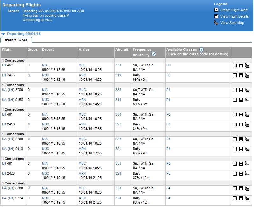The image size is (254, 210).
Task: Open flight details icon for UA (LH) 9158
Action: [x=241, y=100]
